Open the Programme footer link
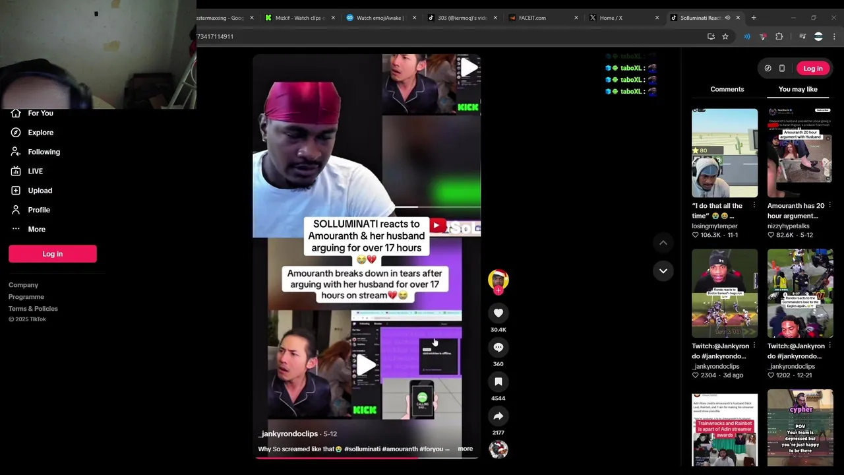 click(x=26, y=297)
